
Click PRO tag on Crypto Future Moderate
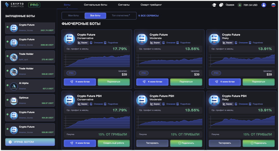[x=144, y=73]
